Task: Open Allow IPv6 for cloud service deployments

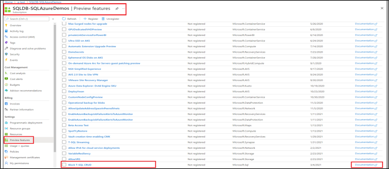Action: [x=94, y=148]
